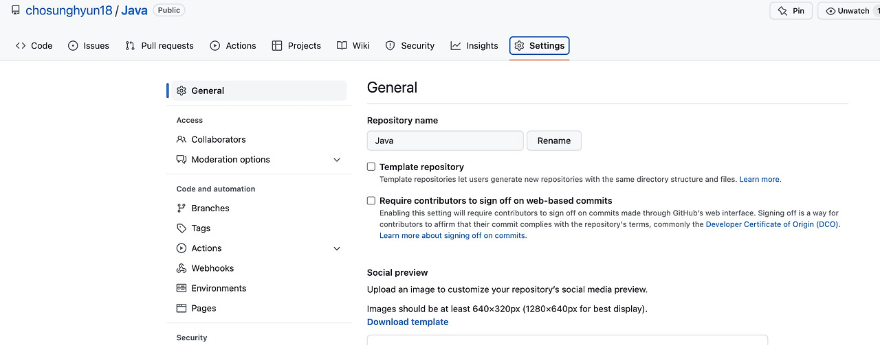Viewport: 880px width, 345px height.
Task: Click the Moderation options comment icon
Action: (x=181, y=159)
